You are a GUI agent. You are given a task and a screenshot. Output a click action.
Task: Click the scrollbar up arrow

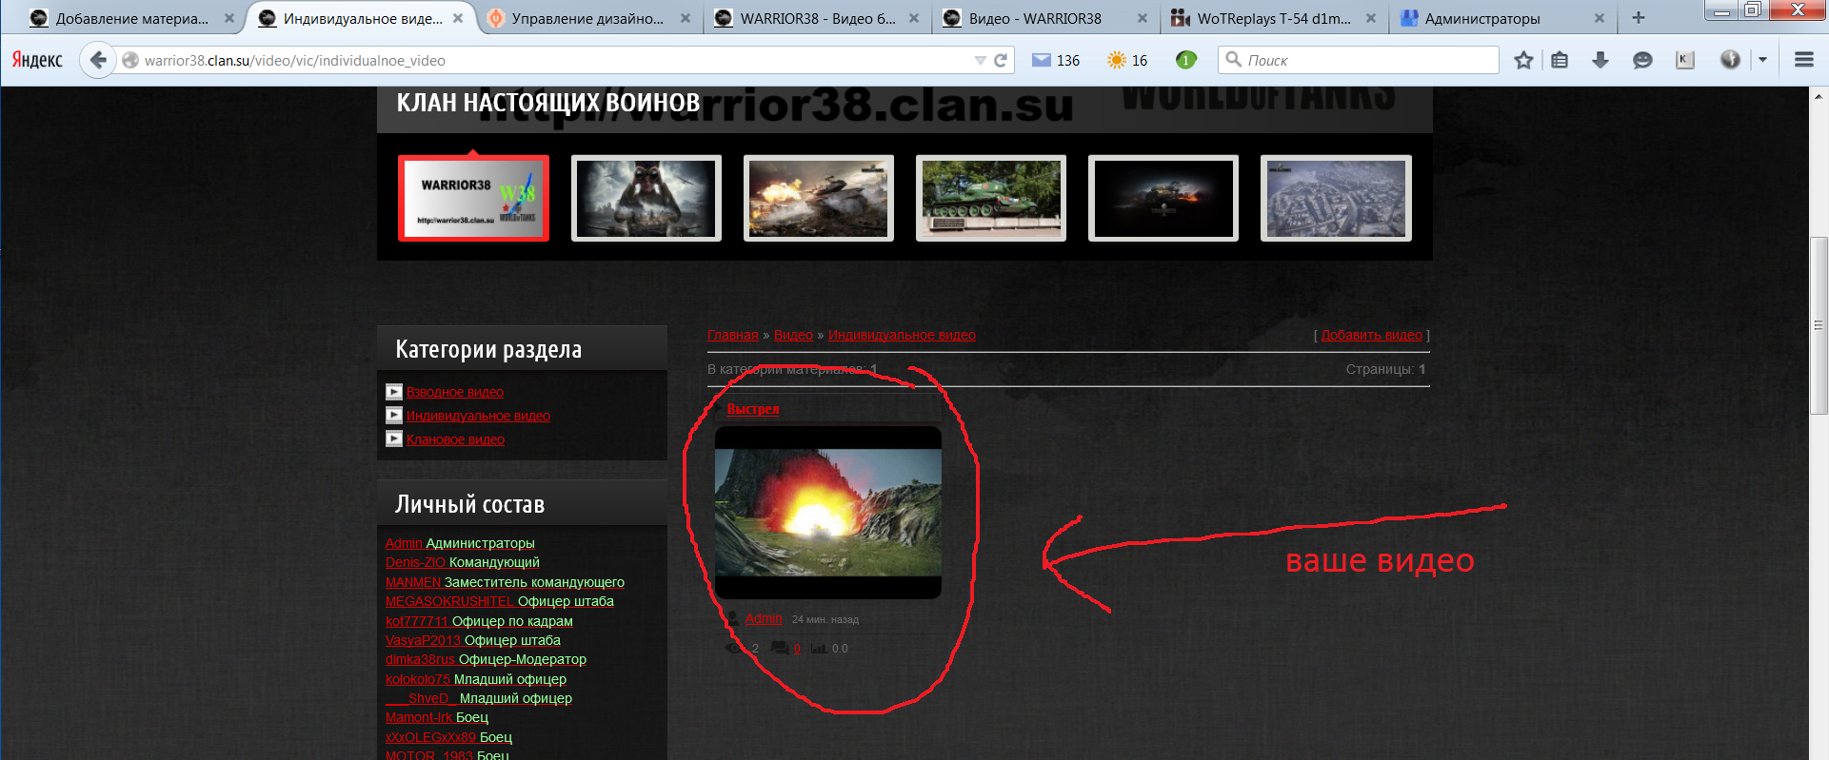pos(1819,96)
